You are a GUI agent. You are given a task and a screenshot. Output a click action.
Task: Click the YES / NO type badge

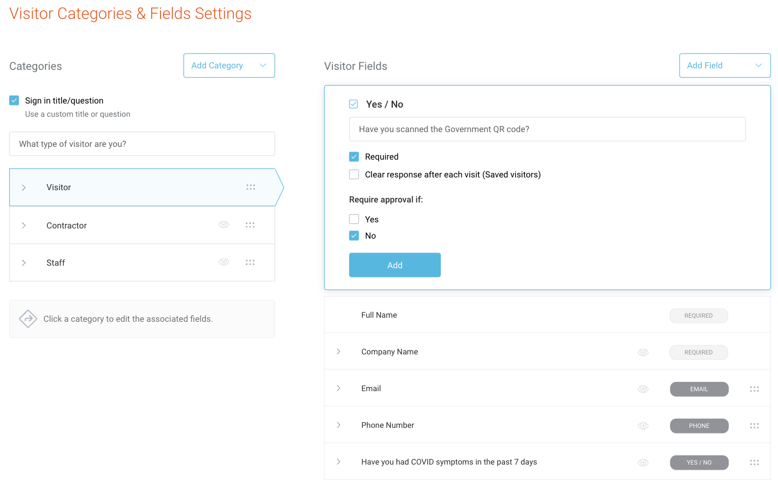699,463
